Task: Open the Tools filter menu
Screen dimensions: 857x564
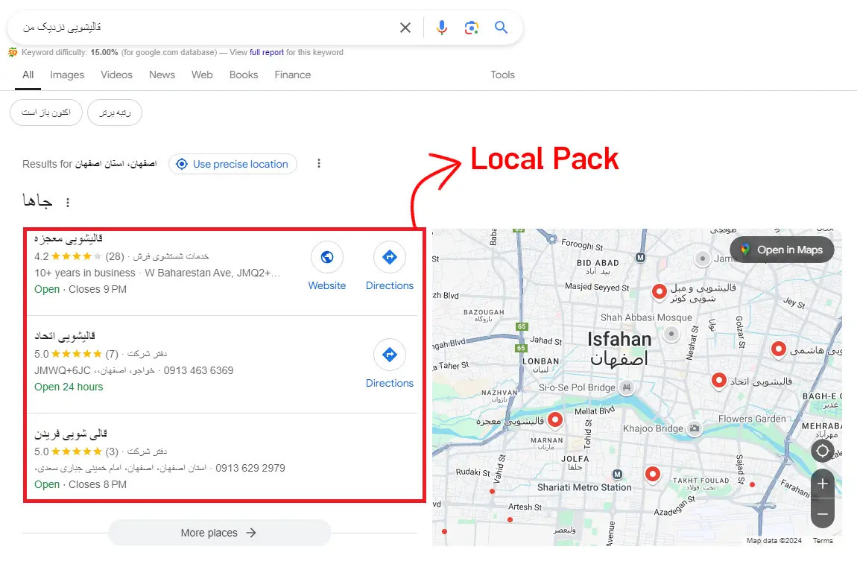Action: 502,75
